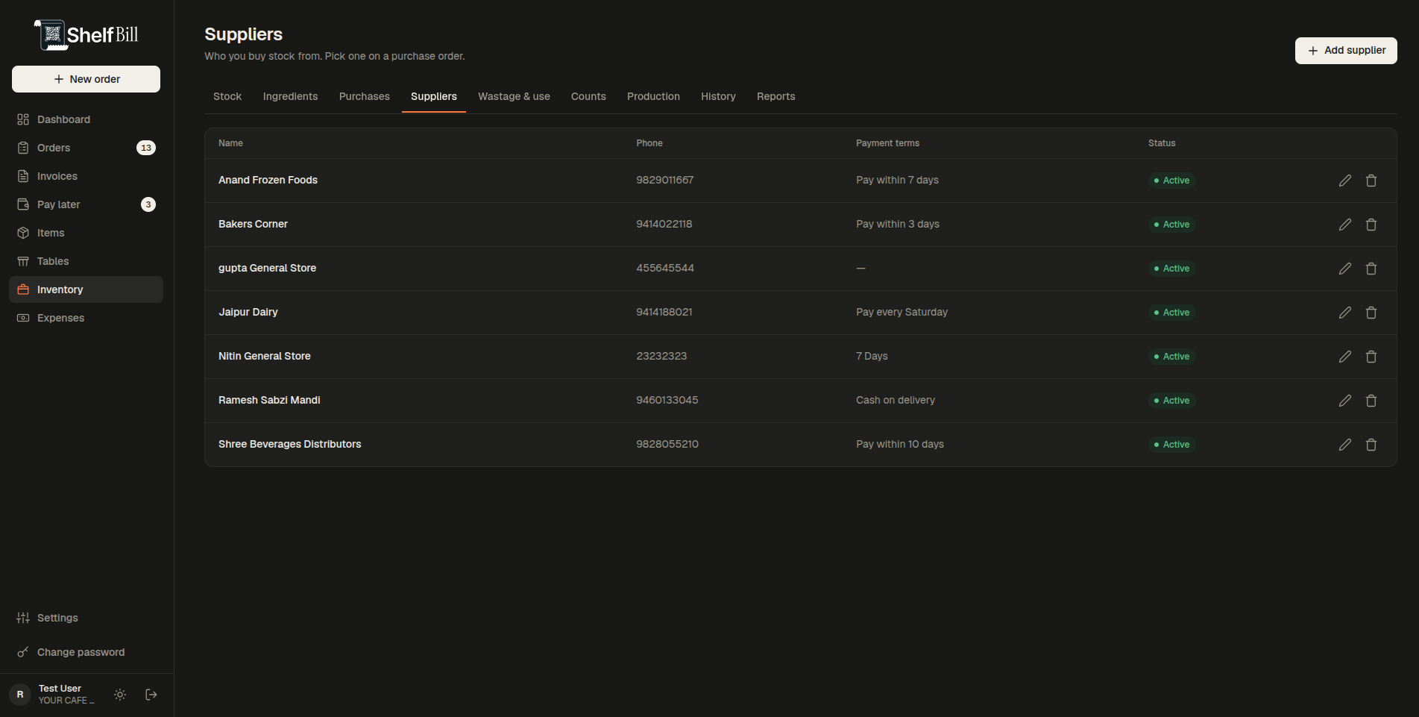Edit Bakers Corner with pencil icon
This screenshot has height=717, width=1419.
(1344, 225)
